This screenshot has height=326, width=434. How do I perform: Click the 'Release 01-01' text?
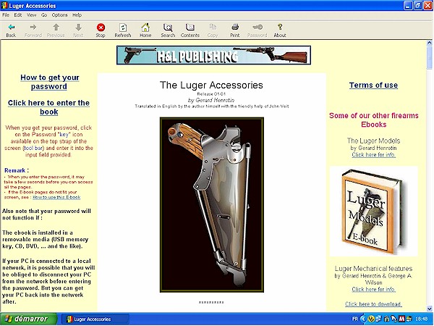click(211, 94)
